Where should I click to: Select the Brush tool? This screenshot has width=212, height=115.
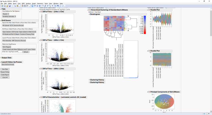45,6
